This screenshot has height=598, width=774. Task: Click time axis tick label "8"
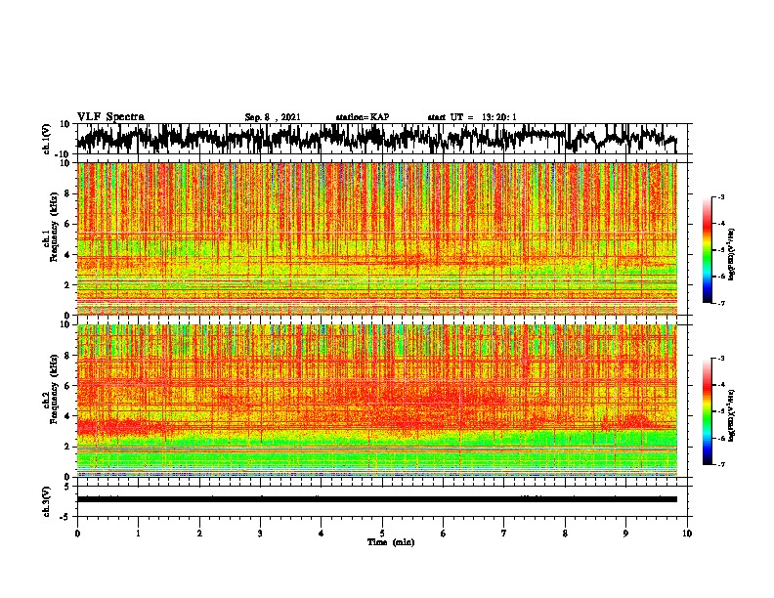coord(565,534)
